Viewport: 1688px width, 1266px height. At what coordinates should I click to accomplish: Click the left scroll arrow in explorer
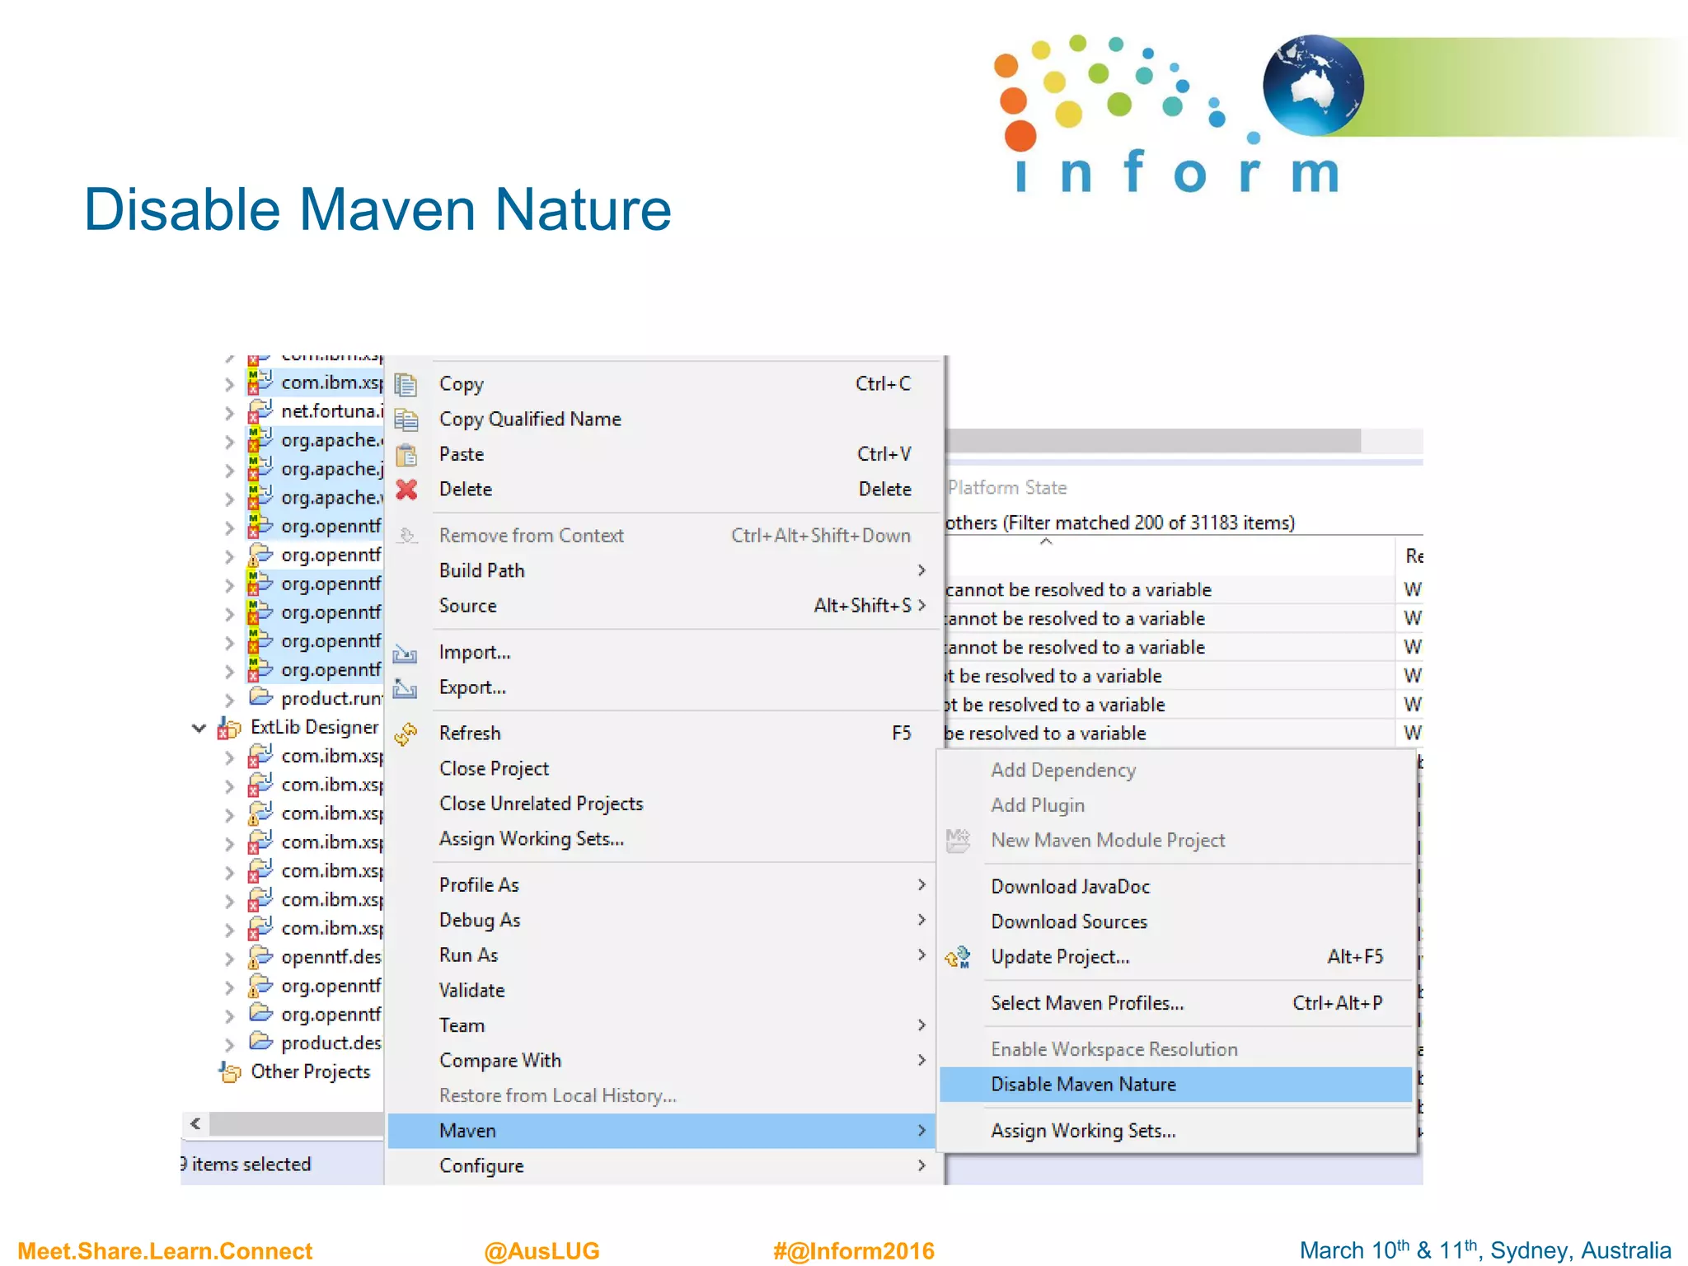[x=195, y=1123]
